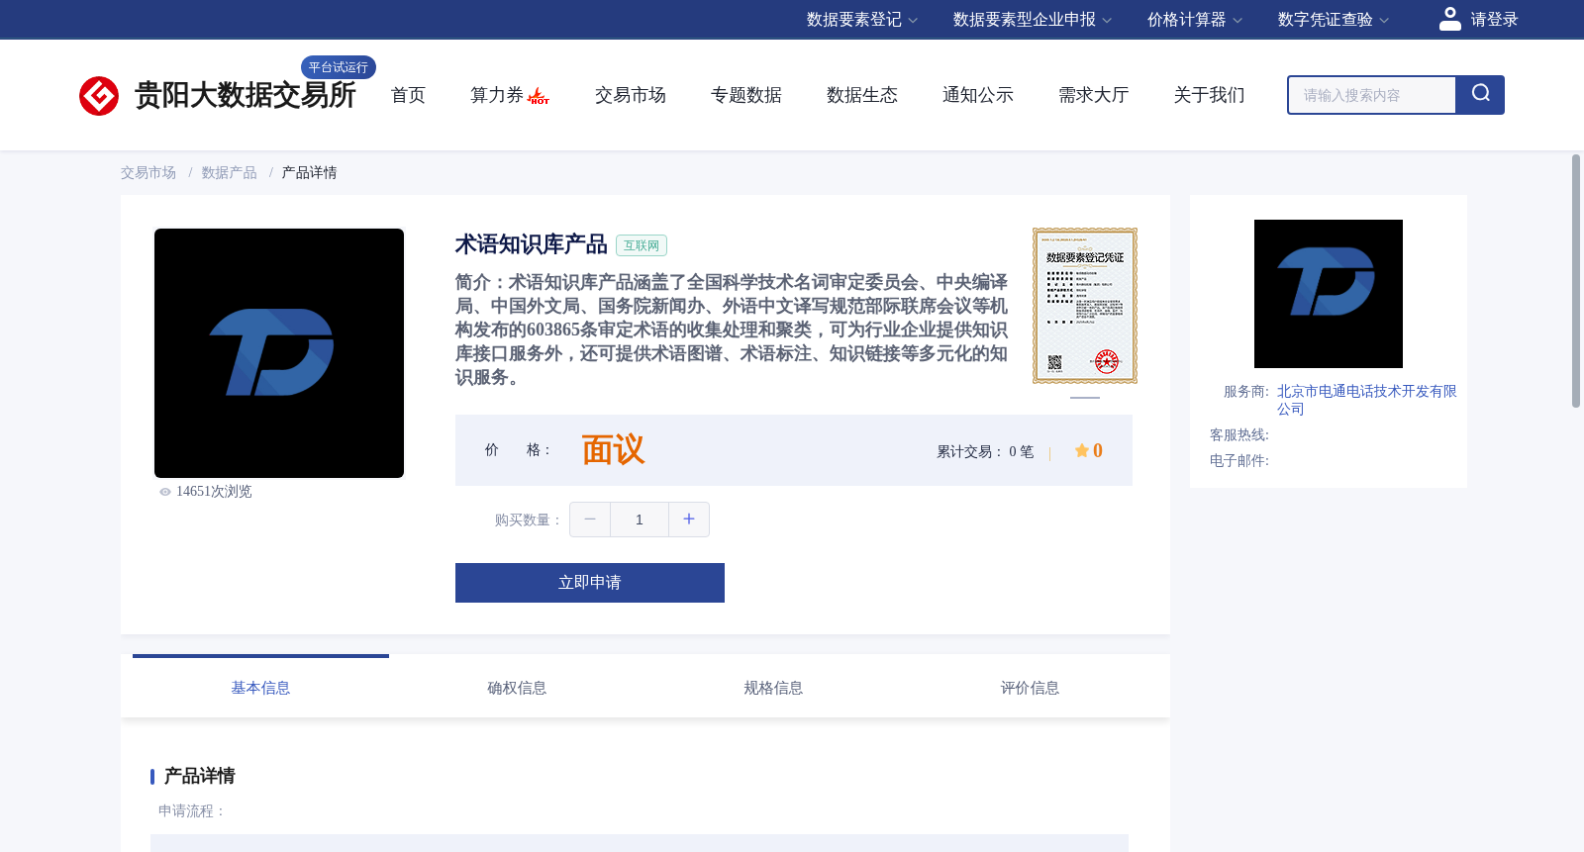1584x852 pixels.
Task: Click 交易市场 in the breadcrumb
Action: coord(148,173)
